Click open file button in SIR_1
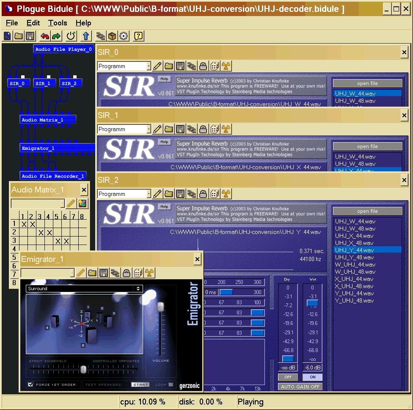The image size is (413, 410). coord(367,146)
